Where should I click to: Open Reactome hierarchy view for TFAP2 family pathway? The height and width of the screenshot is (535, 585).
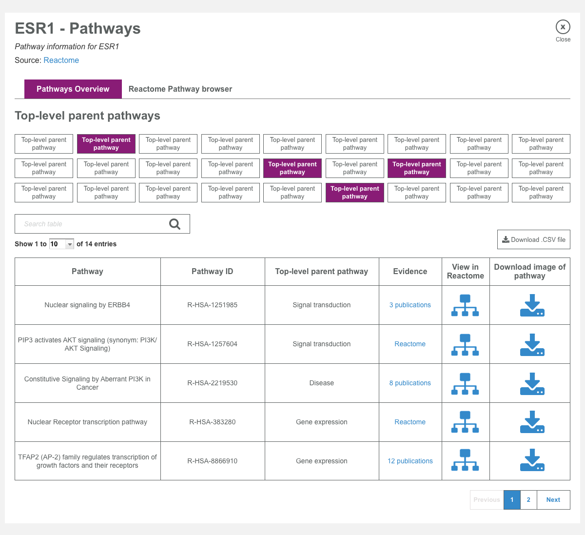pyautogui.click(x=466, y=460)
